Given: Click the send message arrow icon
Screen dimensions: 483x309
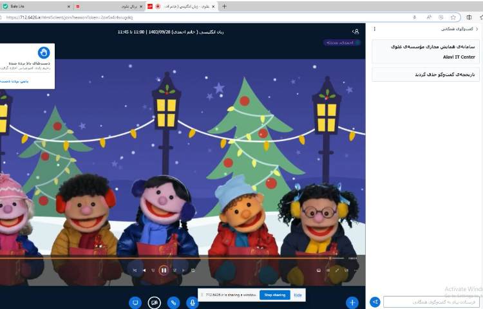Looking at the screenshot, I should pos(375,301).
